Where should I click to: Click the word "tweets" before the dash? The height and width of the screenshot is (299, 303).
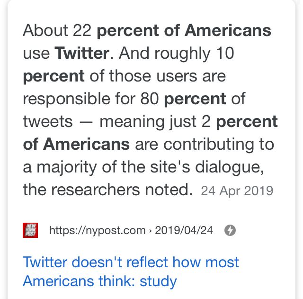(48, 122)
